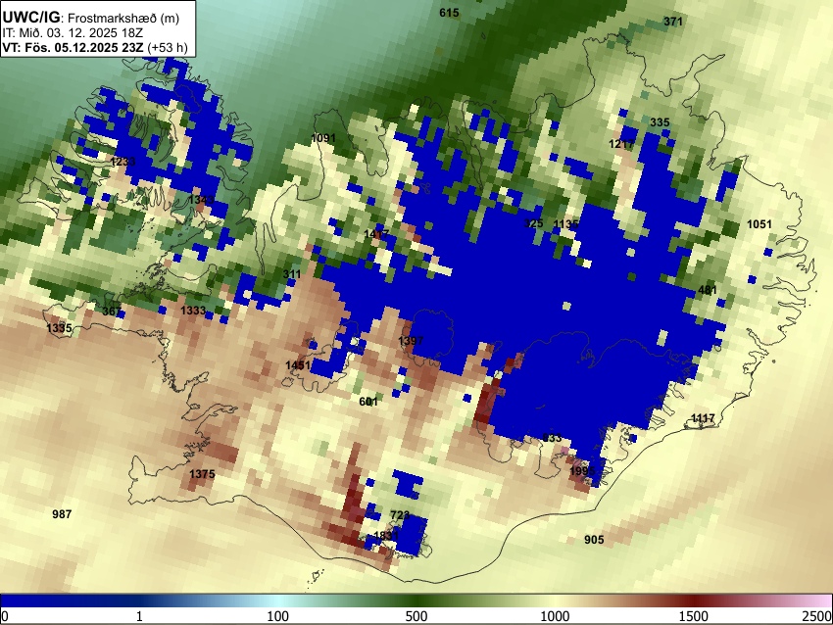The image size is (833, 625).
Task: Click the 1233 value in the Westfjords
Action: [122, 161]
